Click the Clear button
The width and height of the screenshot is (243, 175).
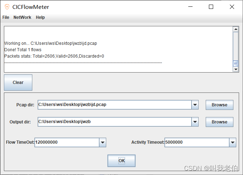(x=18, y=83)
